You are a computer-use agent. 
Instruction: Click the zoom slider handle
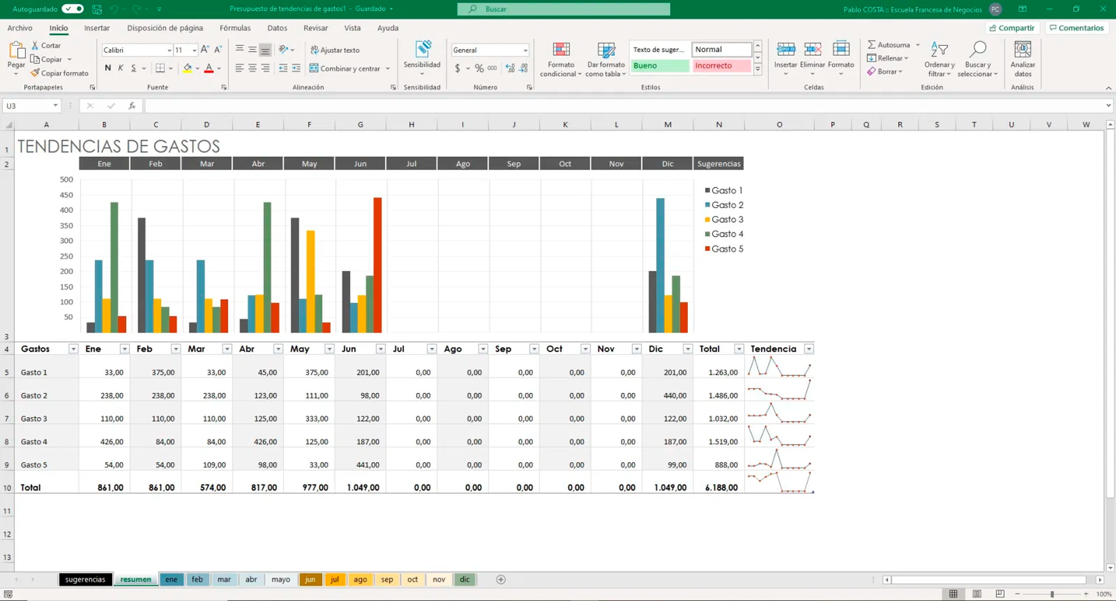1052,594
